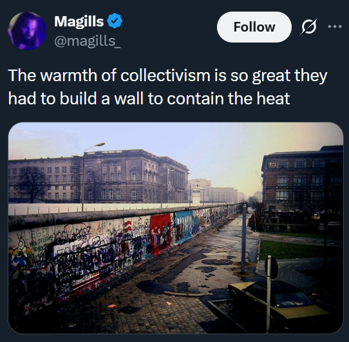
Task: Click the bare tree at the photo's left
Action: pos(32,184)
